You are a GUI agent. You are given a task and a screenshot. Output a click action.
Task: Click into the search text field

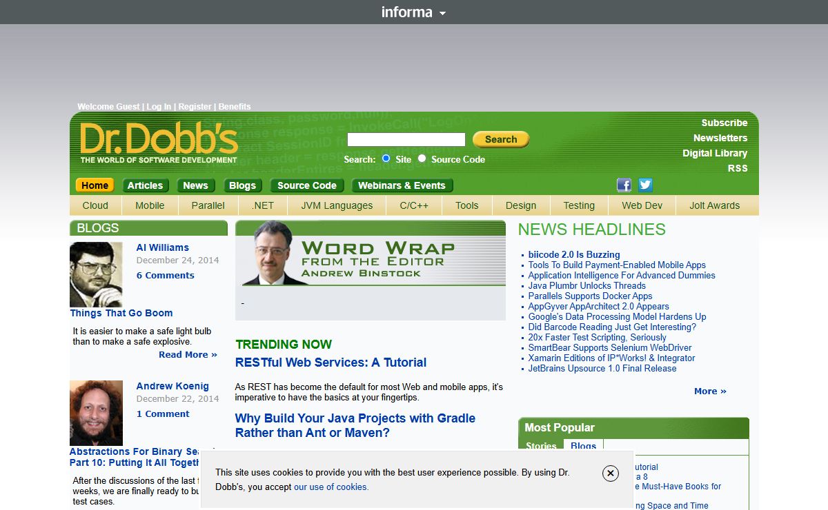(406, 140)
